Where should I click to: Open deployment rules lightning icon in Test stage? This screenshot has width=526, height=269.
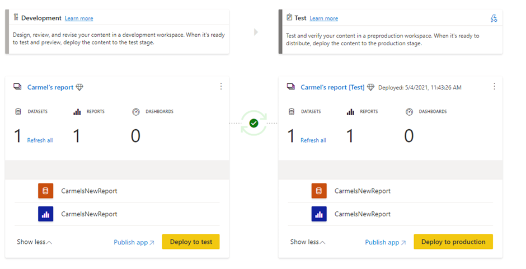pyautogui.click(x=494, y=18)
